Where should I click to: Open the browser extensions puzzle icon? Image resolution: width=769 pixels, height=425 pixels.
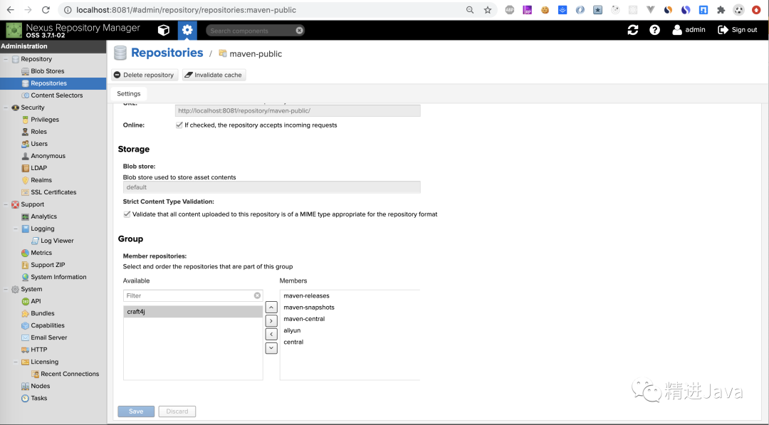[x=721, y=10]
